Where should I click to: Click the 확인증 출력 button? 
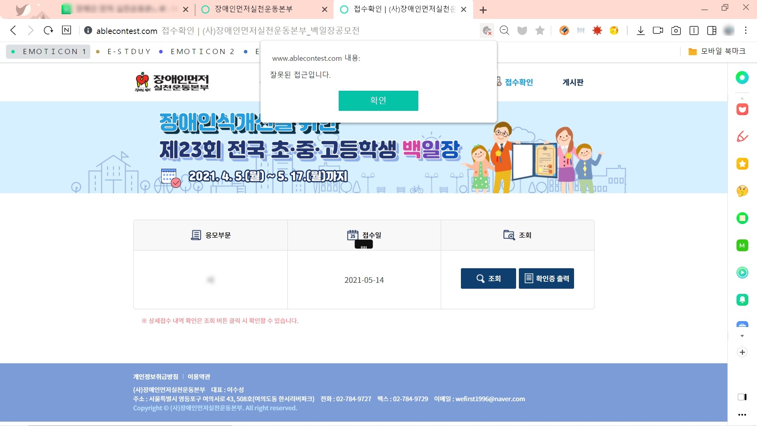coord(546,278)
